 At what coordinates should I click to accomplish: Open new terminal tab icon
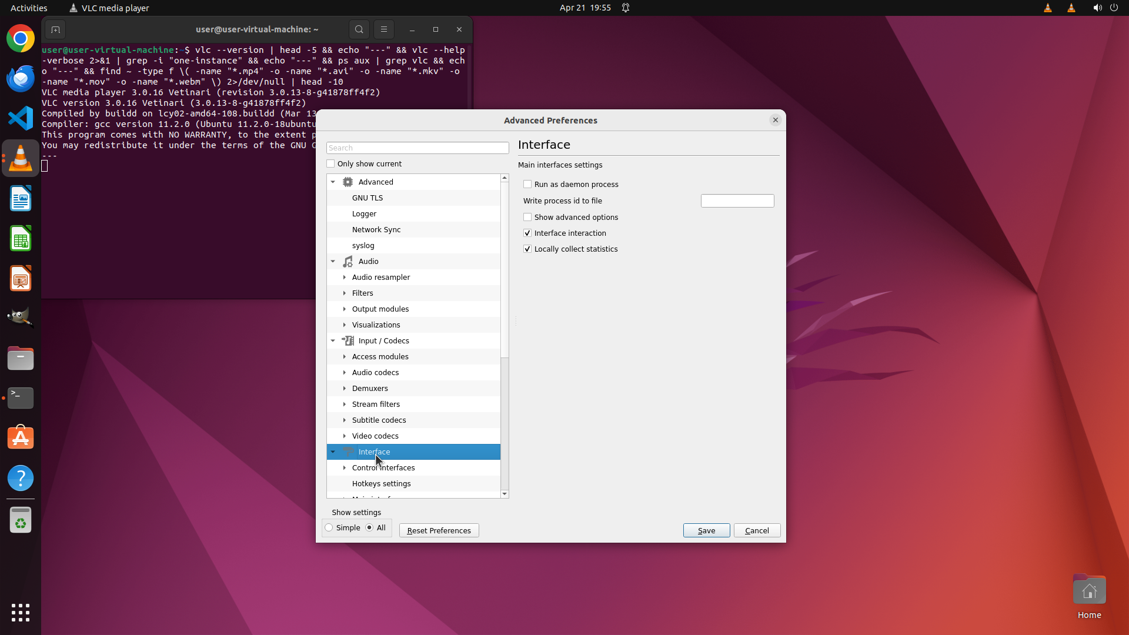click(x=55, y=29)
